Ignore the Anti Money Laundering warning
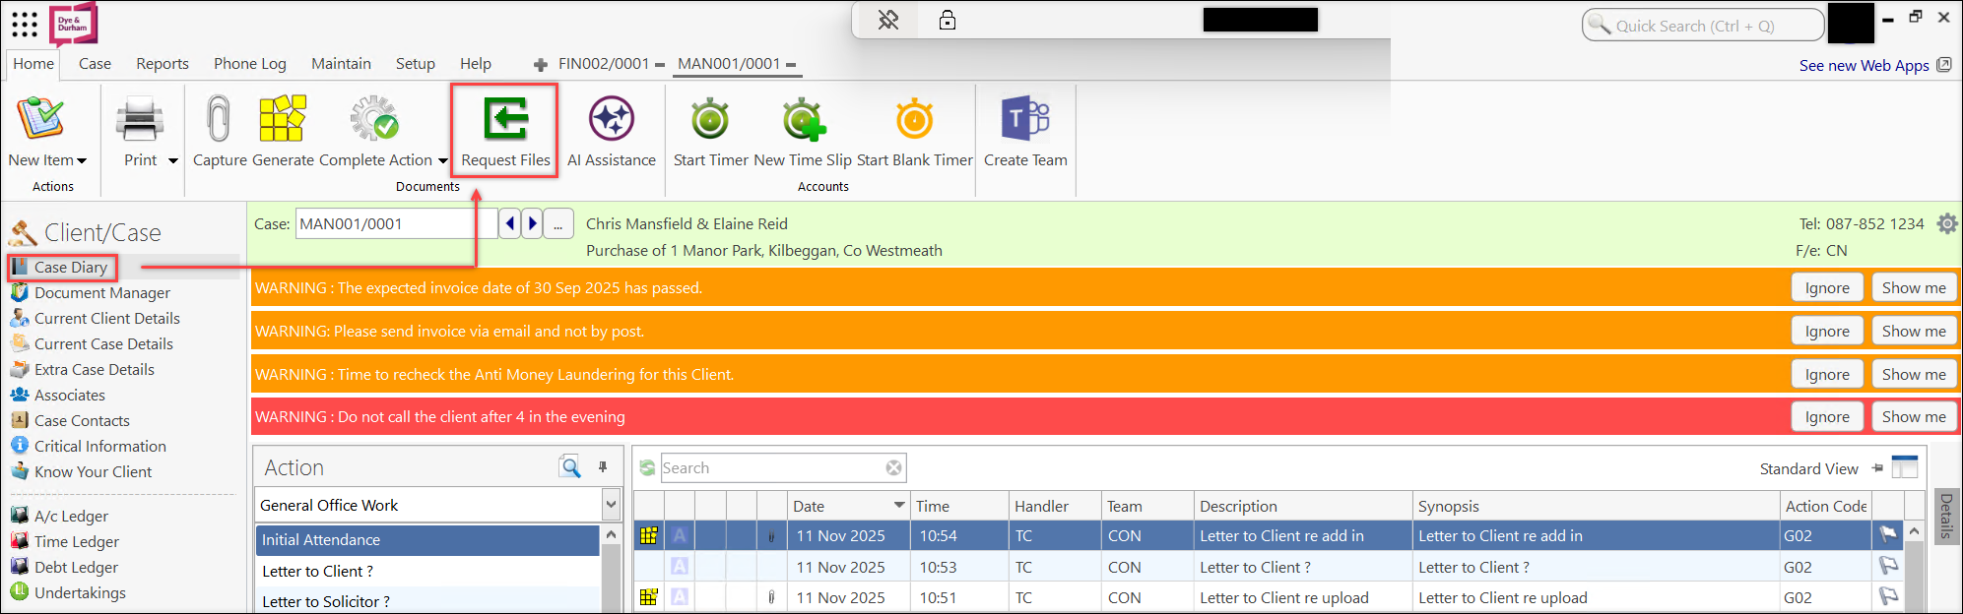Screen dimensions: 1963x614 (1826, 374)
